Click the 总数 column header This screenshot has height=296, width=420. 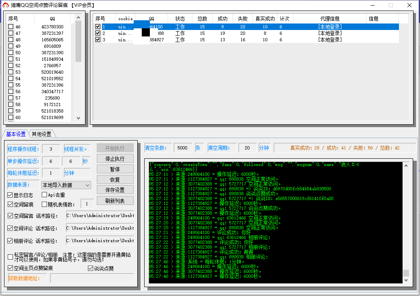(202, 19)
